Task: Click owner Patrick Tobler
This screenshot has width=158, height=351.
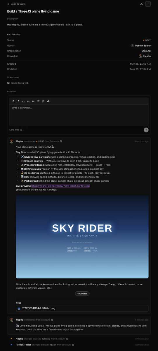Action: pyautogui.click(x=143, y=46)
